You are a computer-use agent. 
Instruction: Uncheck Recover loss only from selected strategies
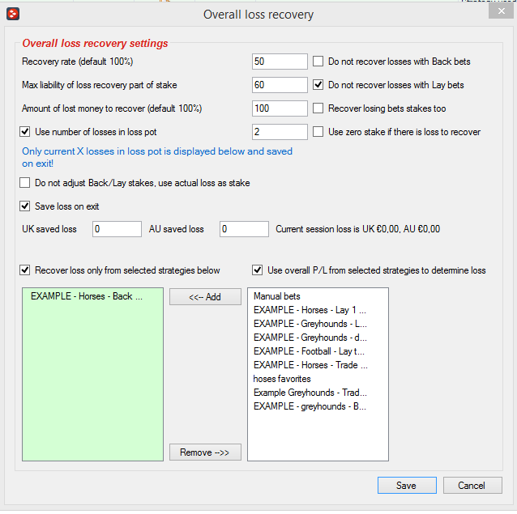point(25,270)
